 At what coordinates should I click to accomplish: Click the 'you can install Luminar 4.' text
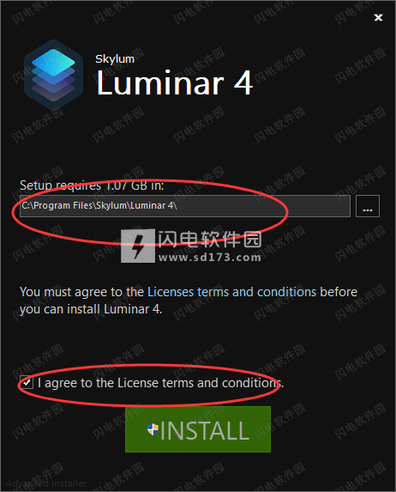click(x=91, y=309)
